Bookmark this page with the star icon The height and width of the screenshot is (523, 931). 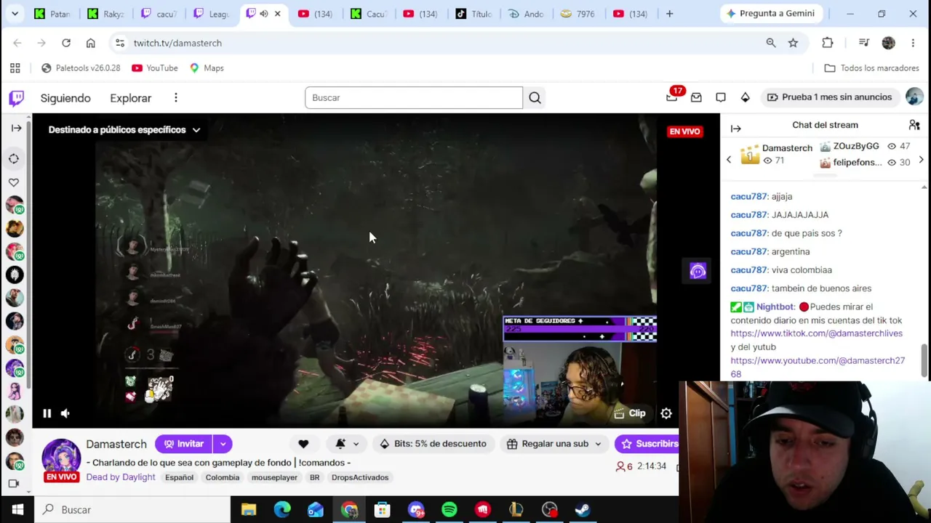(793, 43)
